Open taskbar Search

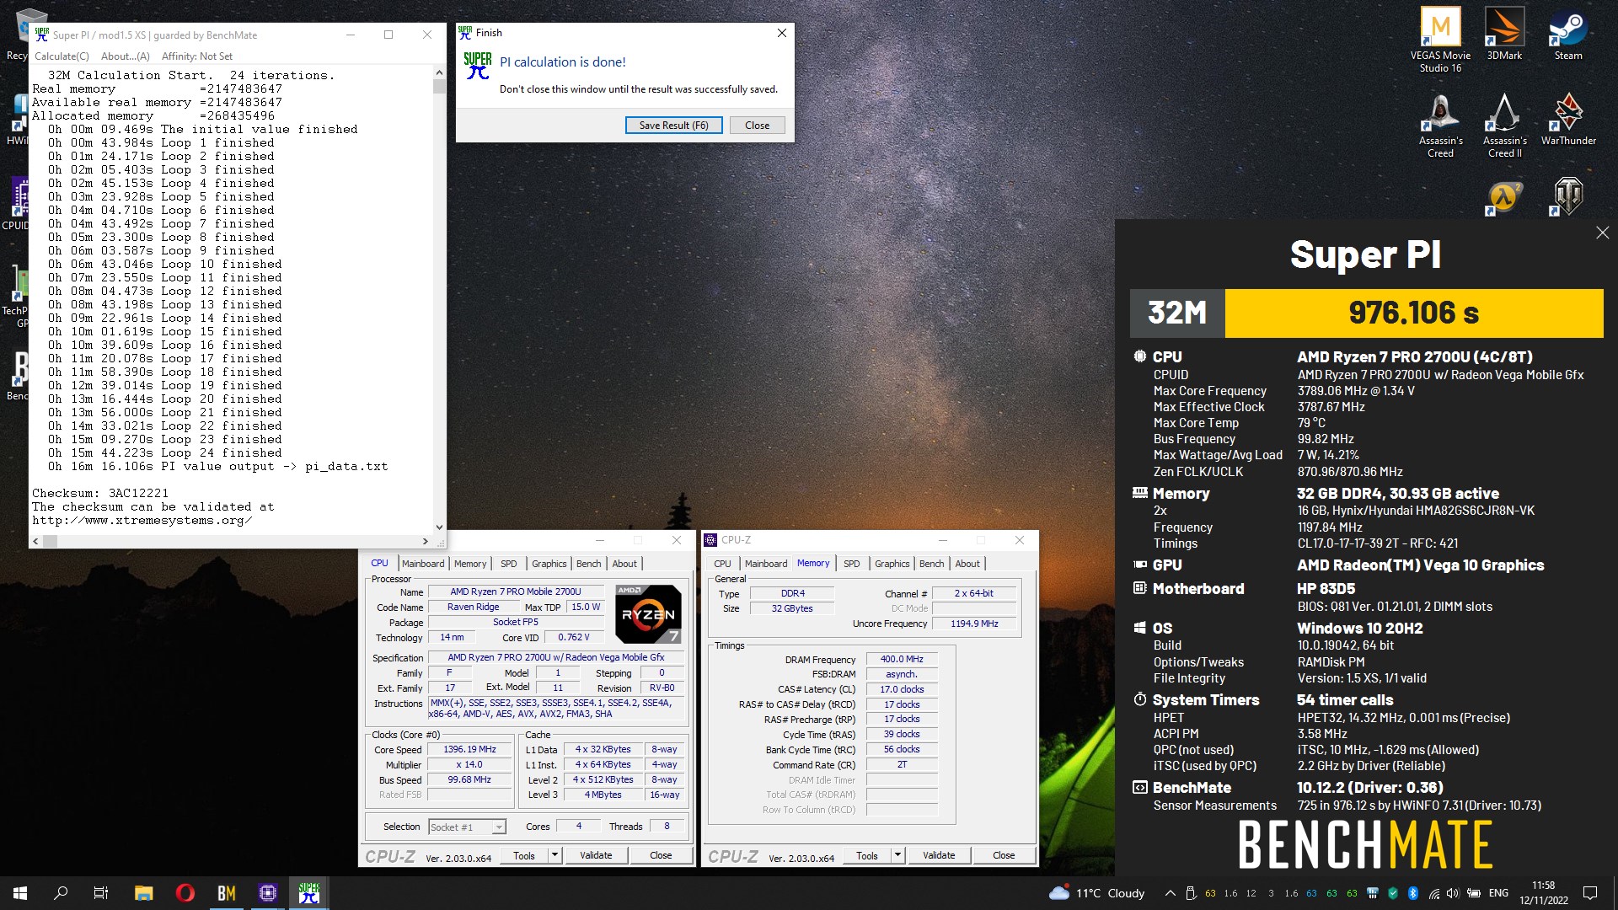point(61,893)
